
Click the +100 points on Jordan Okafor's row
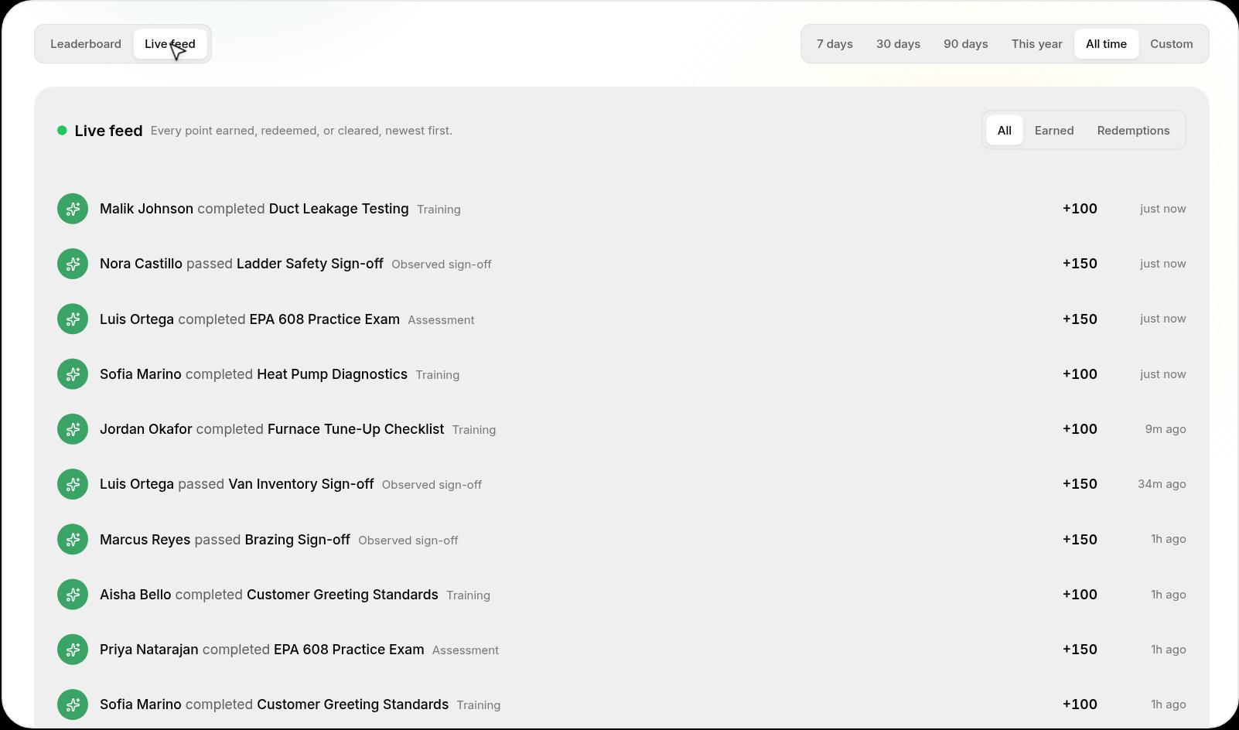coord(1080,429)
